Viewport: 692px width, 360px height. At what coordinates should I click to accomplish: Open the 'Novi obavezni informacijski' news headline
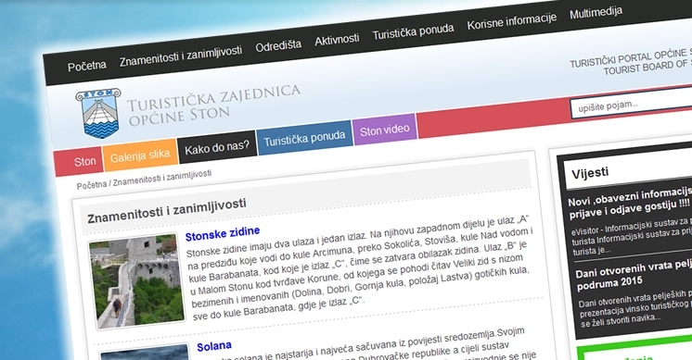click(630, 203)
